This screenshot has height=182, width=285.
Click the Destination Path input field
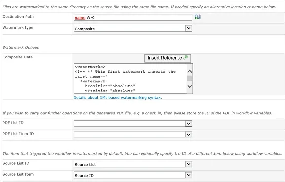[x=133, y=17]
